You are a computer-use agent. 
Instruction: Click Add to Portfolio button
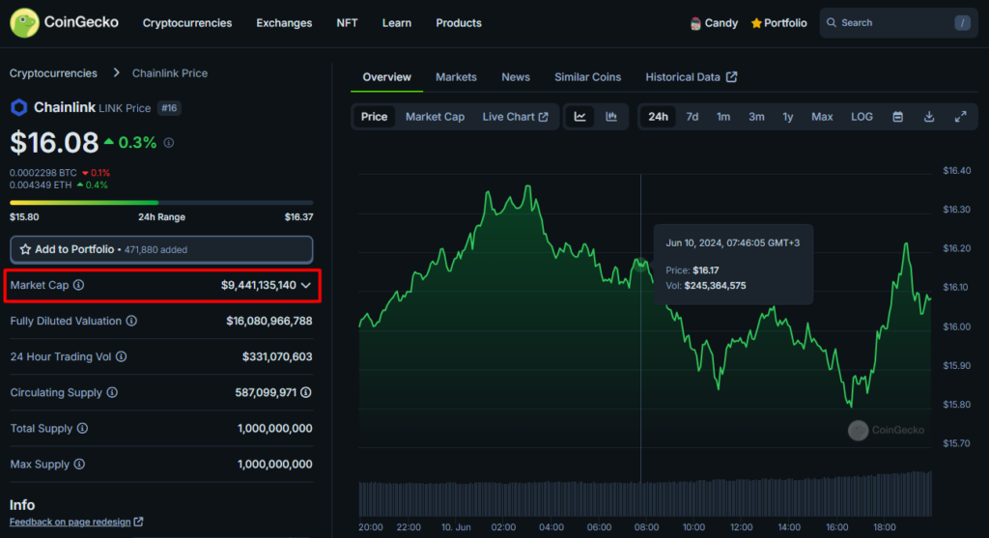[x=161, y=249]
